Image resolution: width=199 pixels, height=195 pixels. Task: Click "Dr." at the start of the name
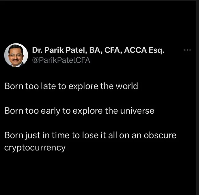click(37, 50)
